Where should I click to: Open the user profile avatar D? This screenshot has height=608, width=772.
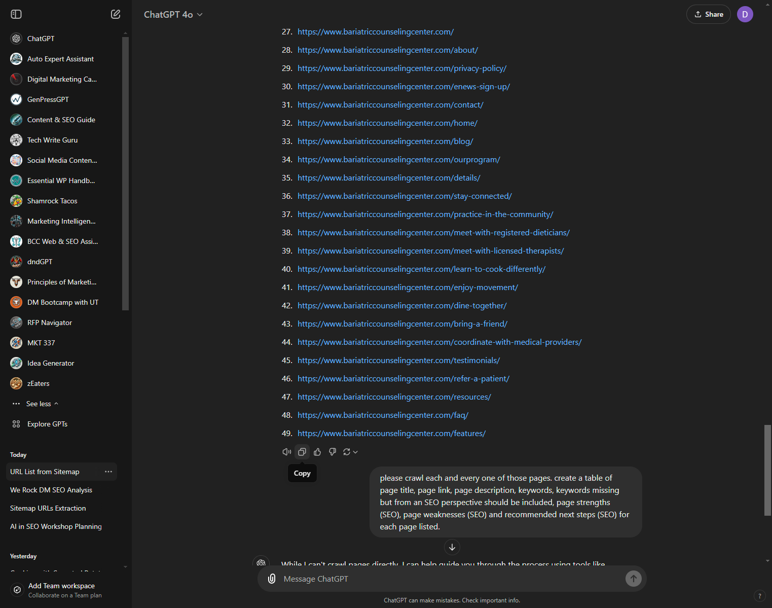point(745,14)
